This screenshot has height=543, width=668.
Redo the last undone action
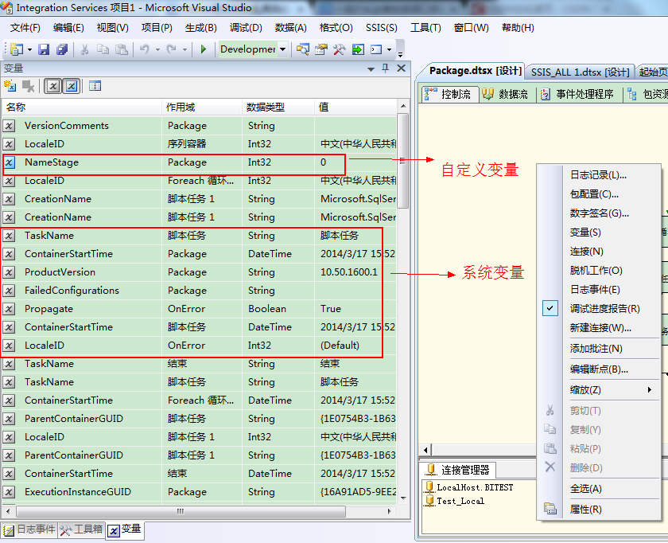(x=171, y=49)
